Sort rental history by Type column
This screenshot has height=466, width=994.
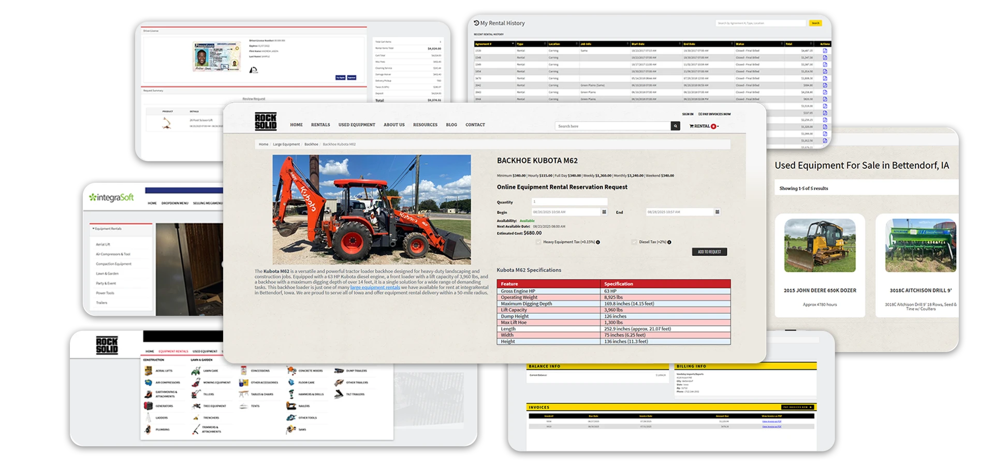tap(531, 44)
